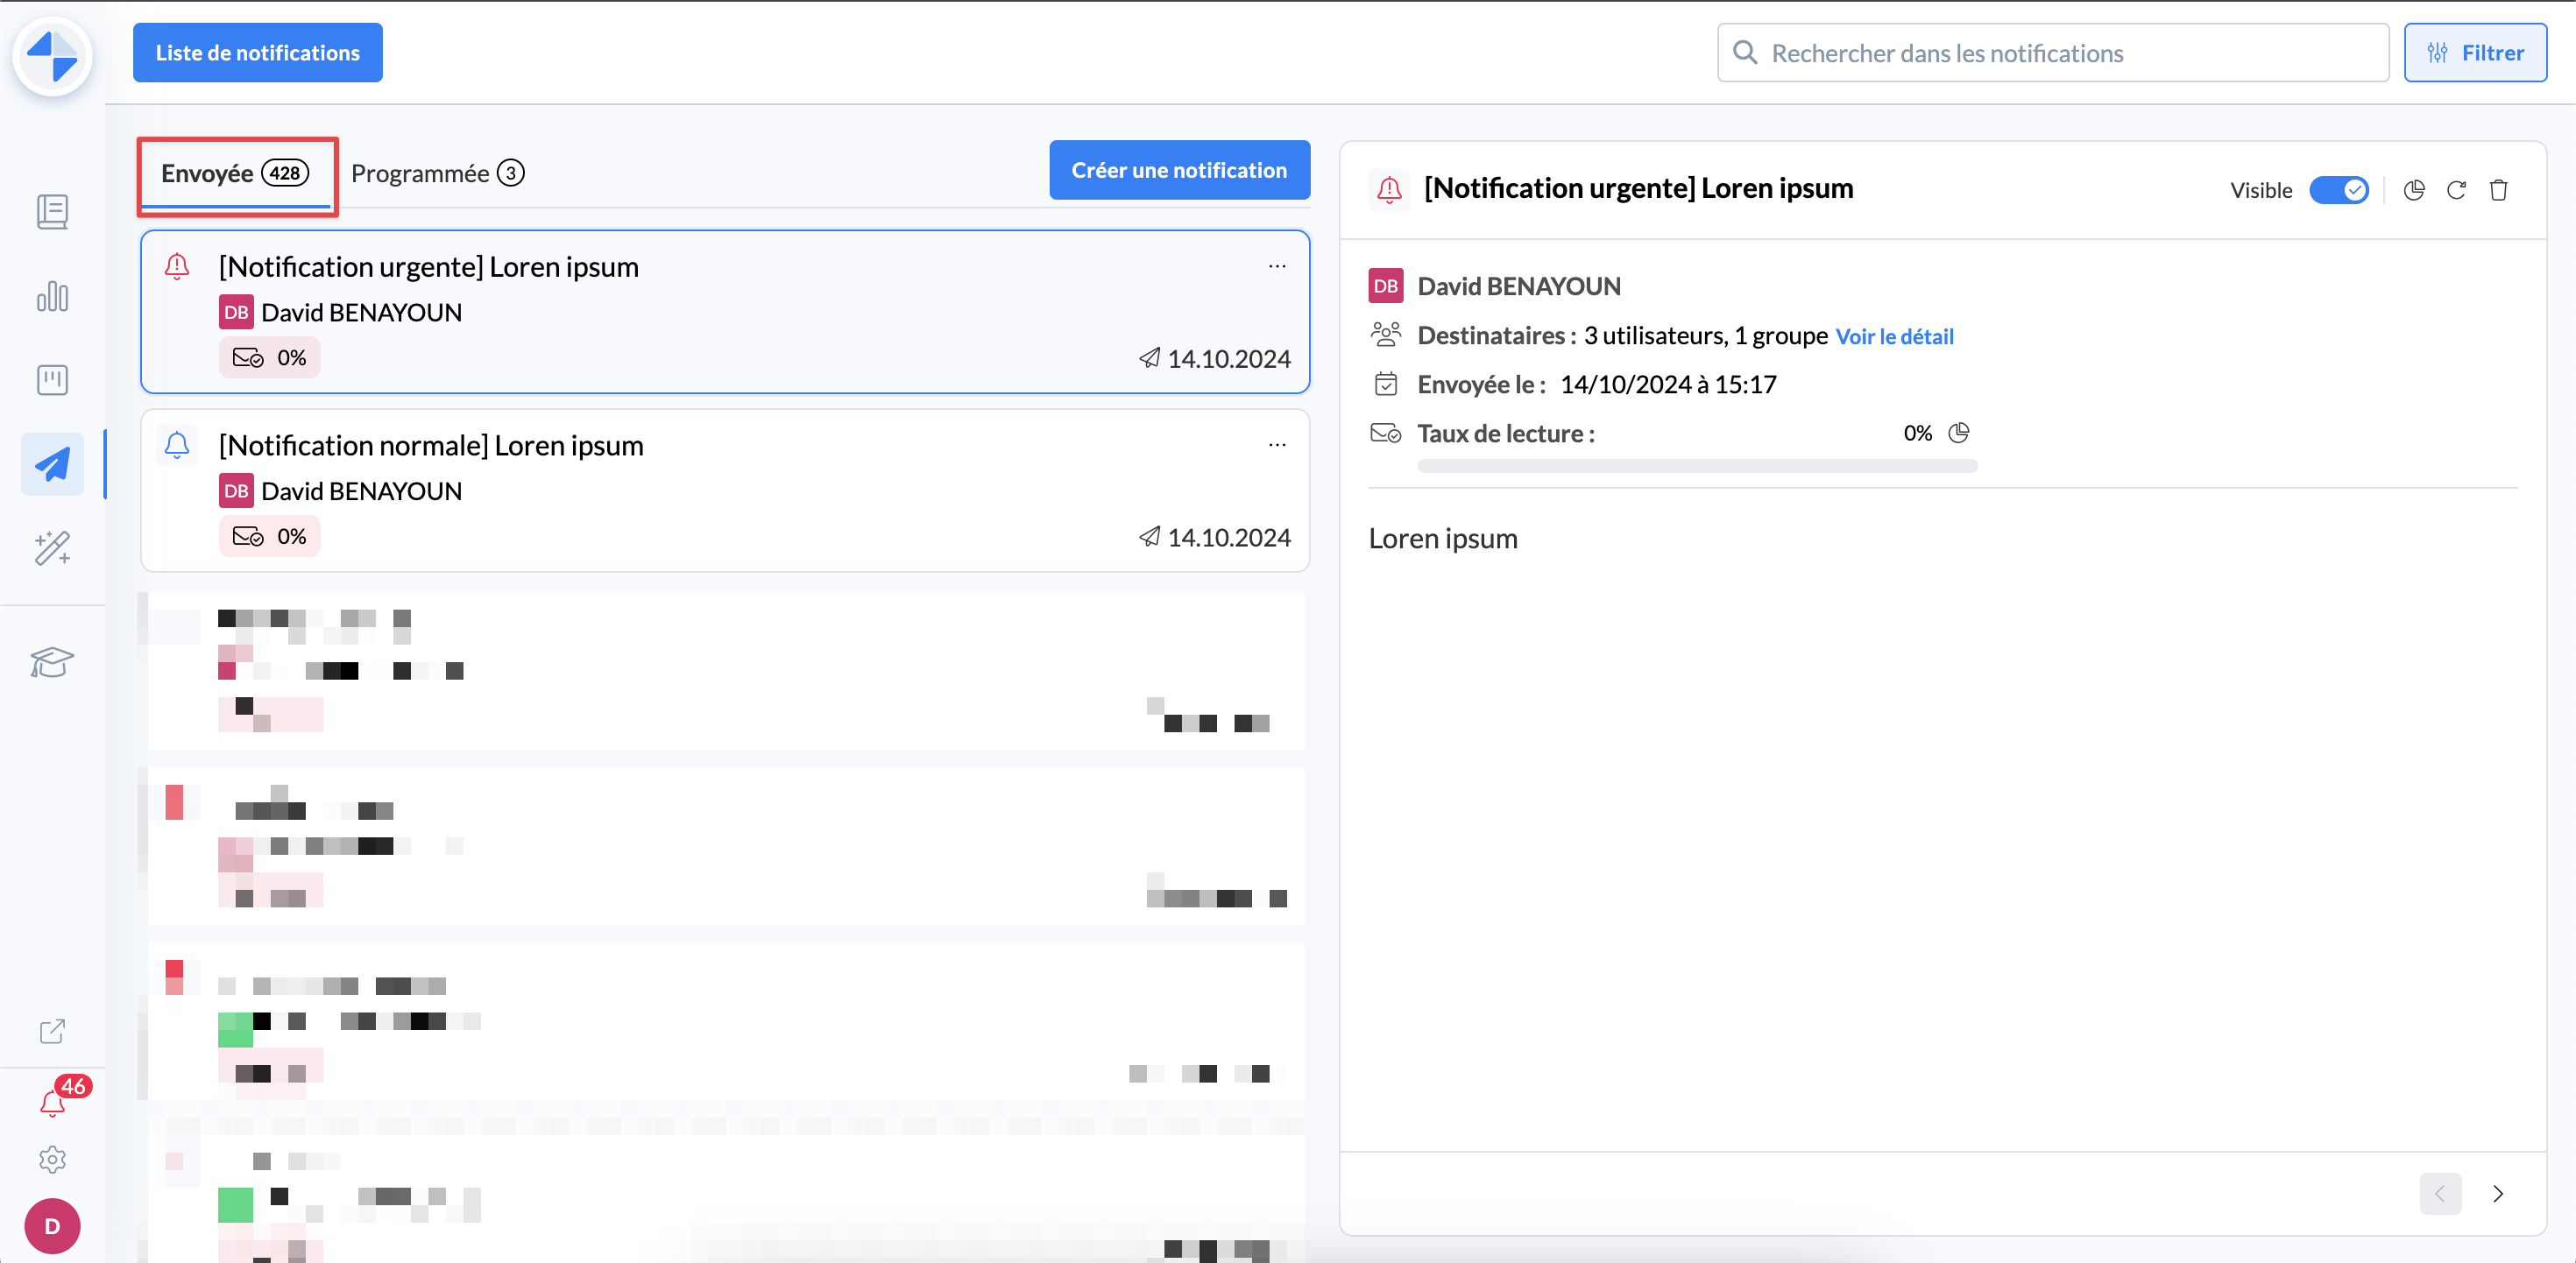
Task: Open the graduation cap academy icon
Action: 52,661
